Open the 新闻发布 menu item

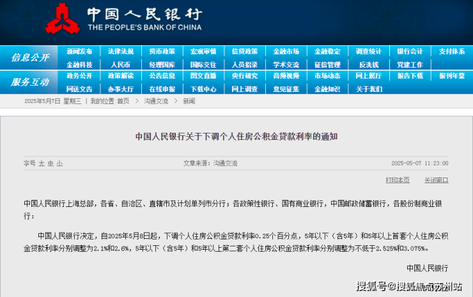pyautogui.click(x=79, y=51)
